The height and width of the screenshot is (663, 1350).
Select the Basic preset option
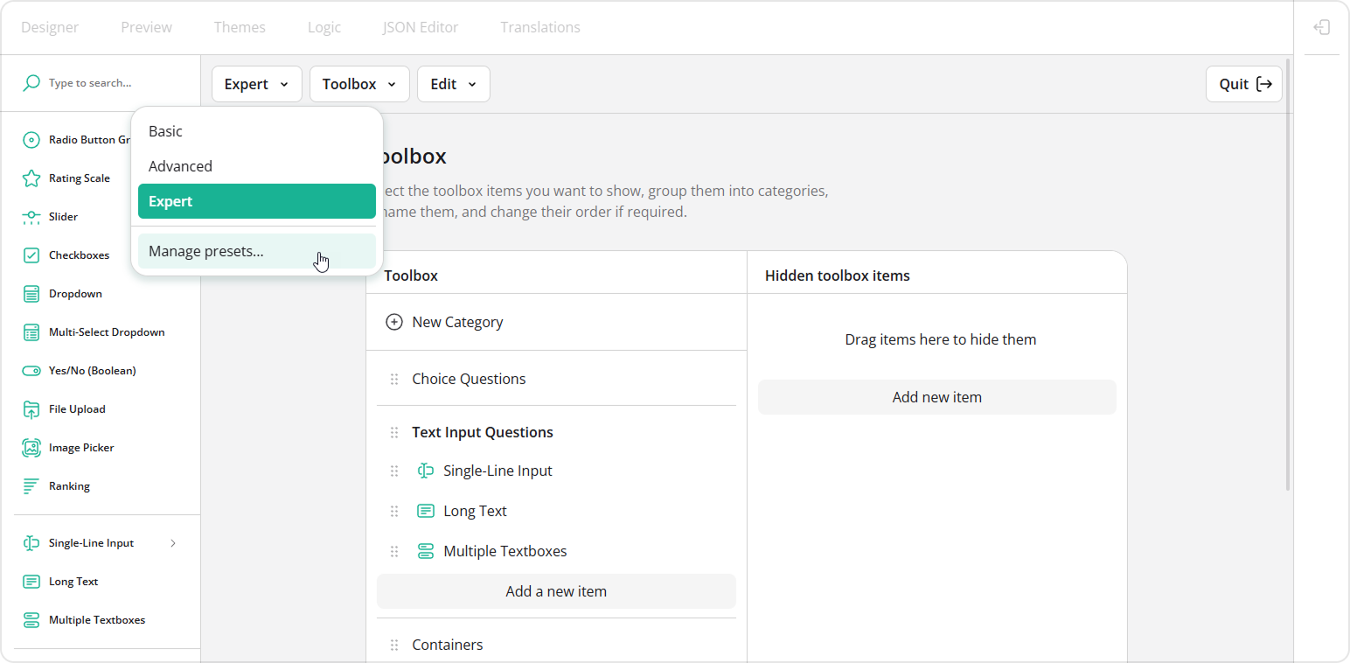coord(165,131)
